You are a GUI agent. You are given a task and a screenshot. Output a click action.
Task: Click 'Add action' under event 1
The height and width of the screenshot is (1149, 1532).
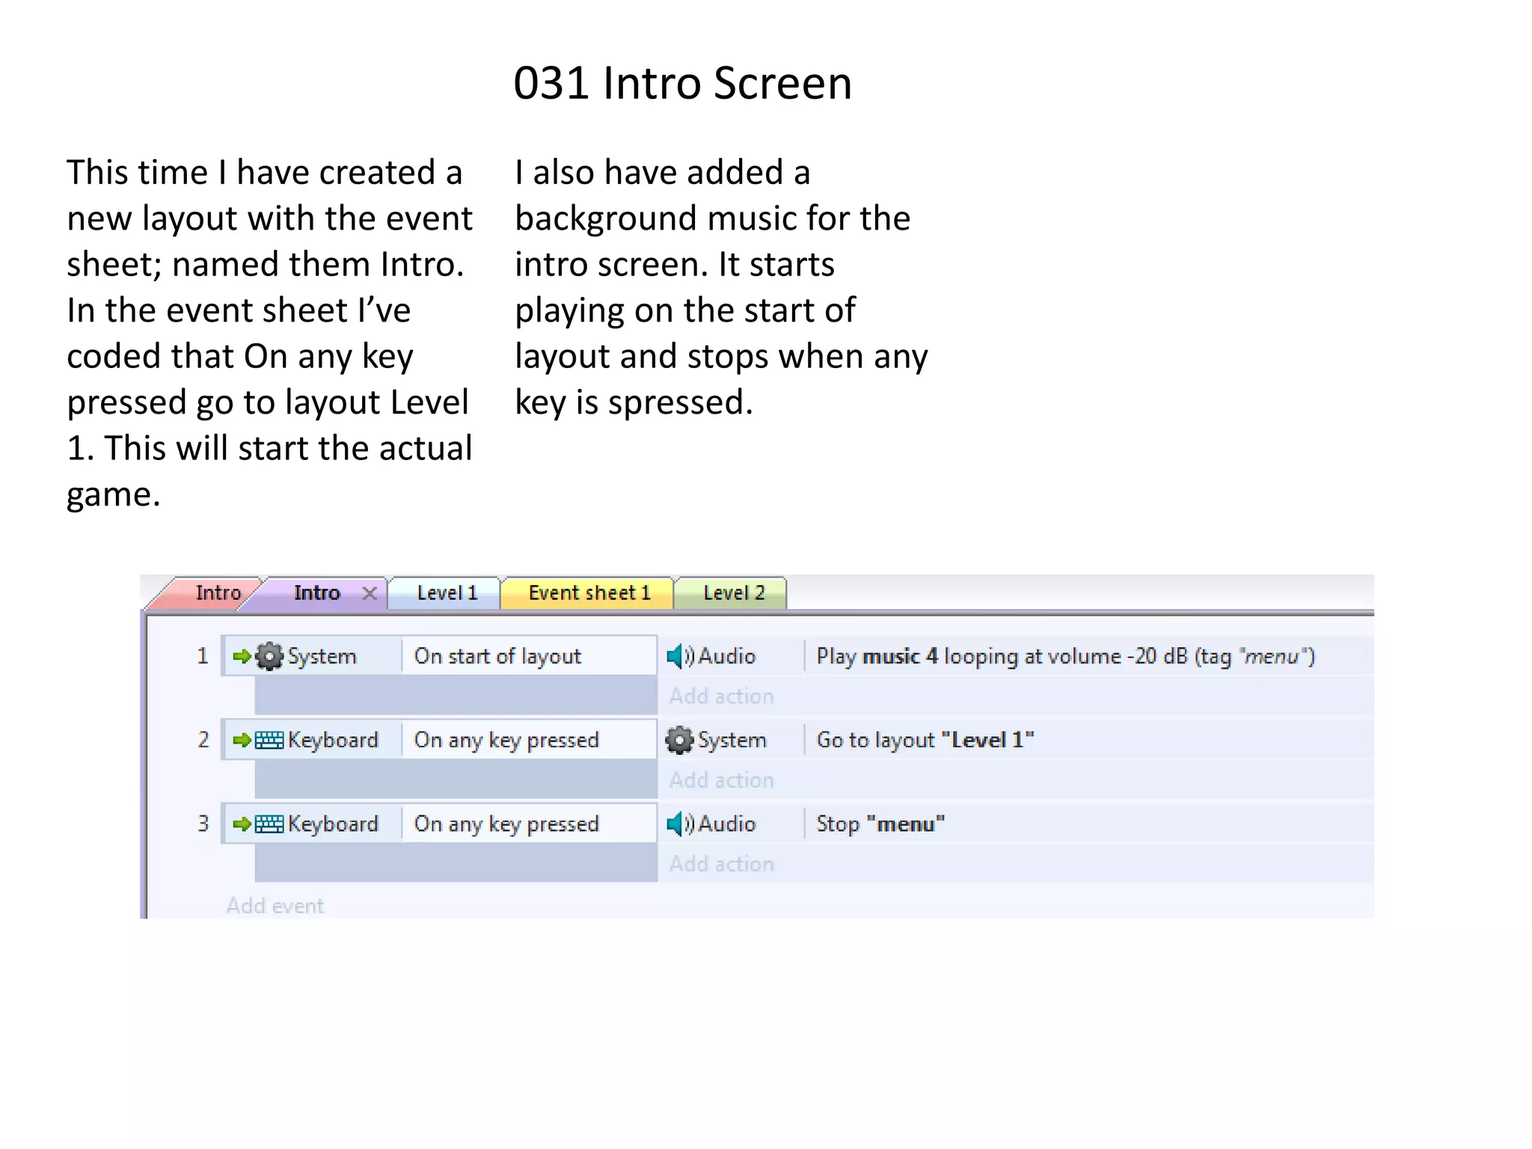coord(721,696)
